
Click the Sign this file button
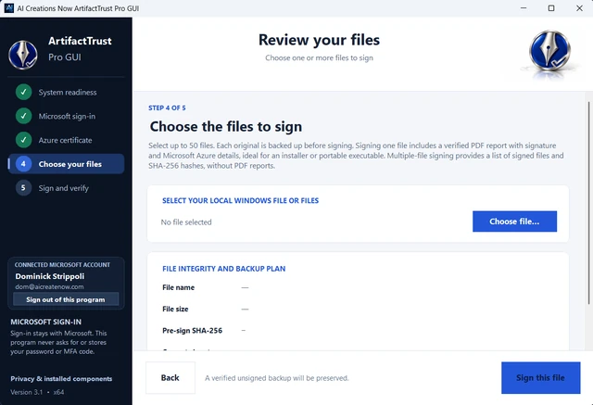pyautogui.click(x=540, y=377)
